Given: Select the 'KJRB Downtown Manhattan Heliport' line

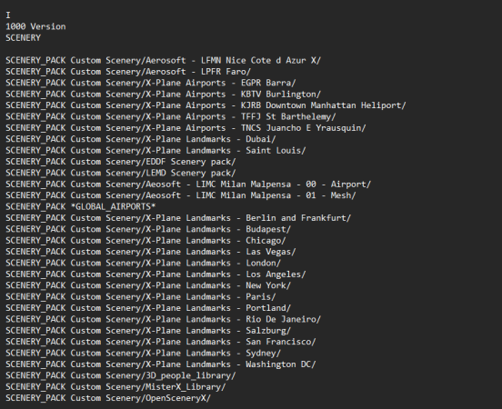Looking at the screenshot, I should pos(206,105).
